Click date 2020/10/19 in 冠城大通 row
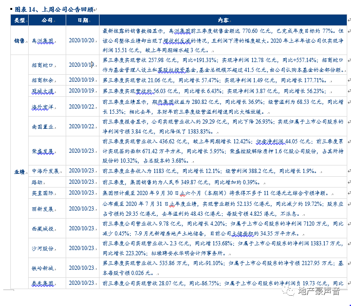Screen dimensions: 351x306 click(x=82, y=91)
